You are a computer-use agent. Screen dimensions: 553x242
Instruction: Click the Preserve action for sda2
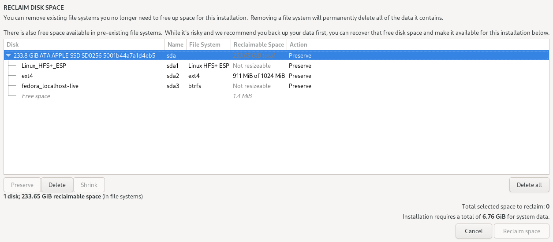coord(300,76)
